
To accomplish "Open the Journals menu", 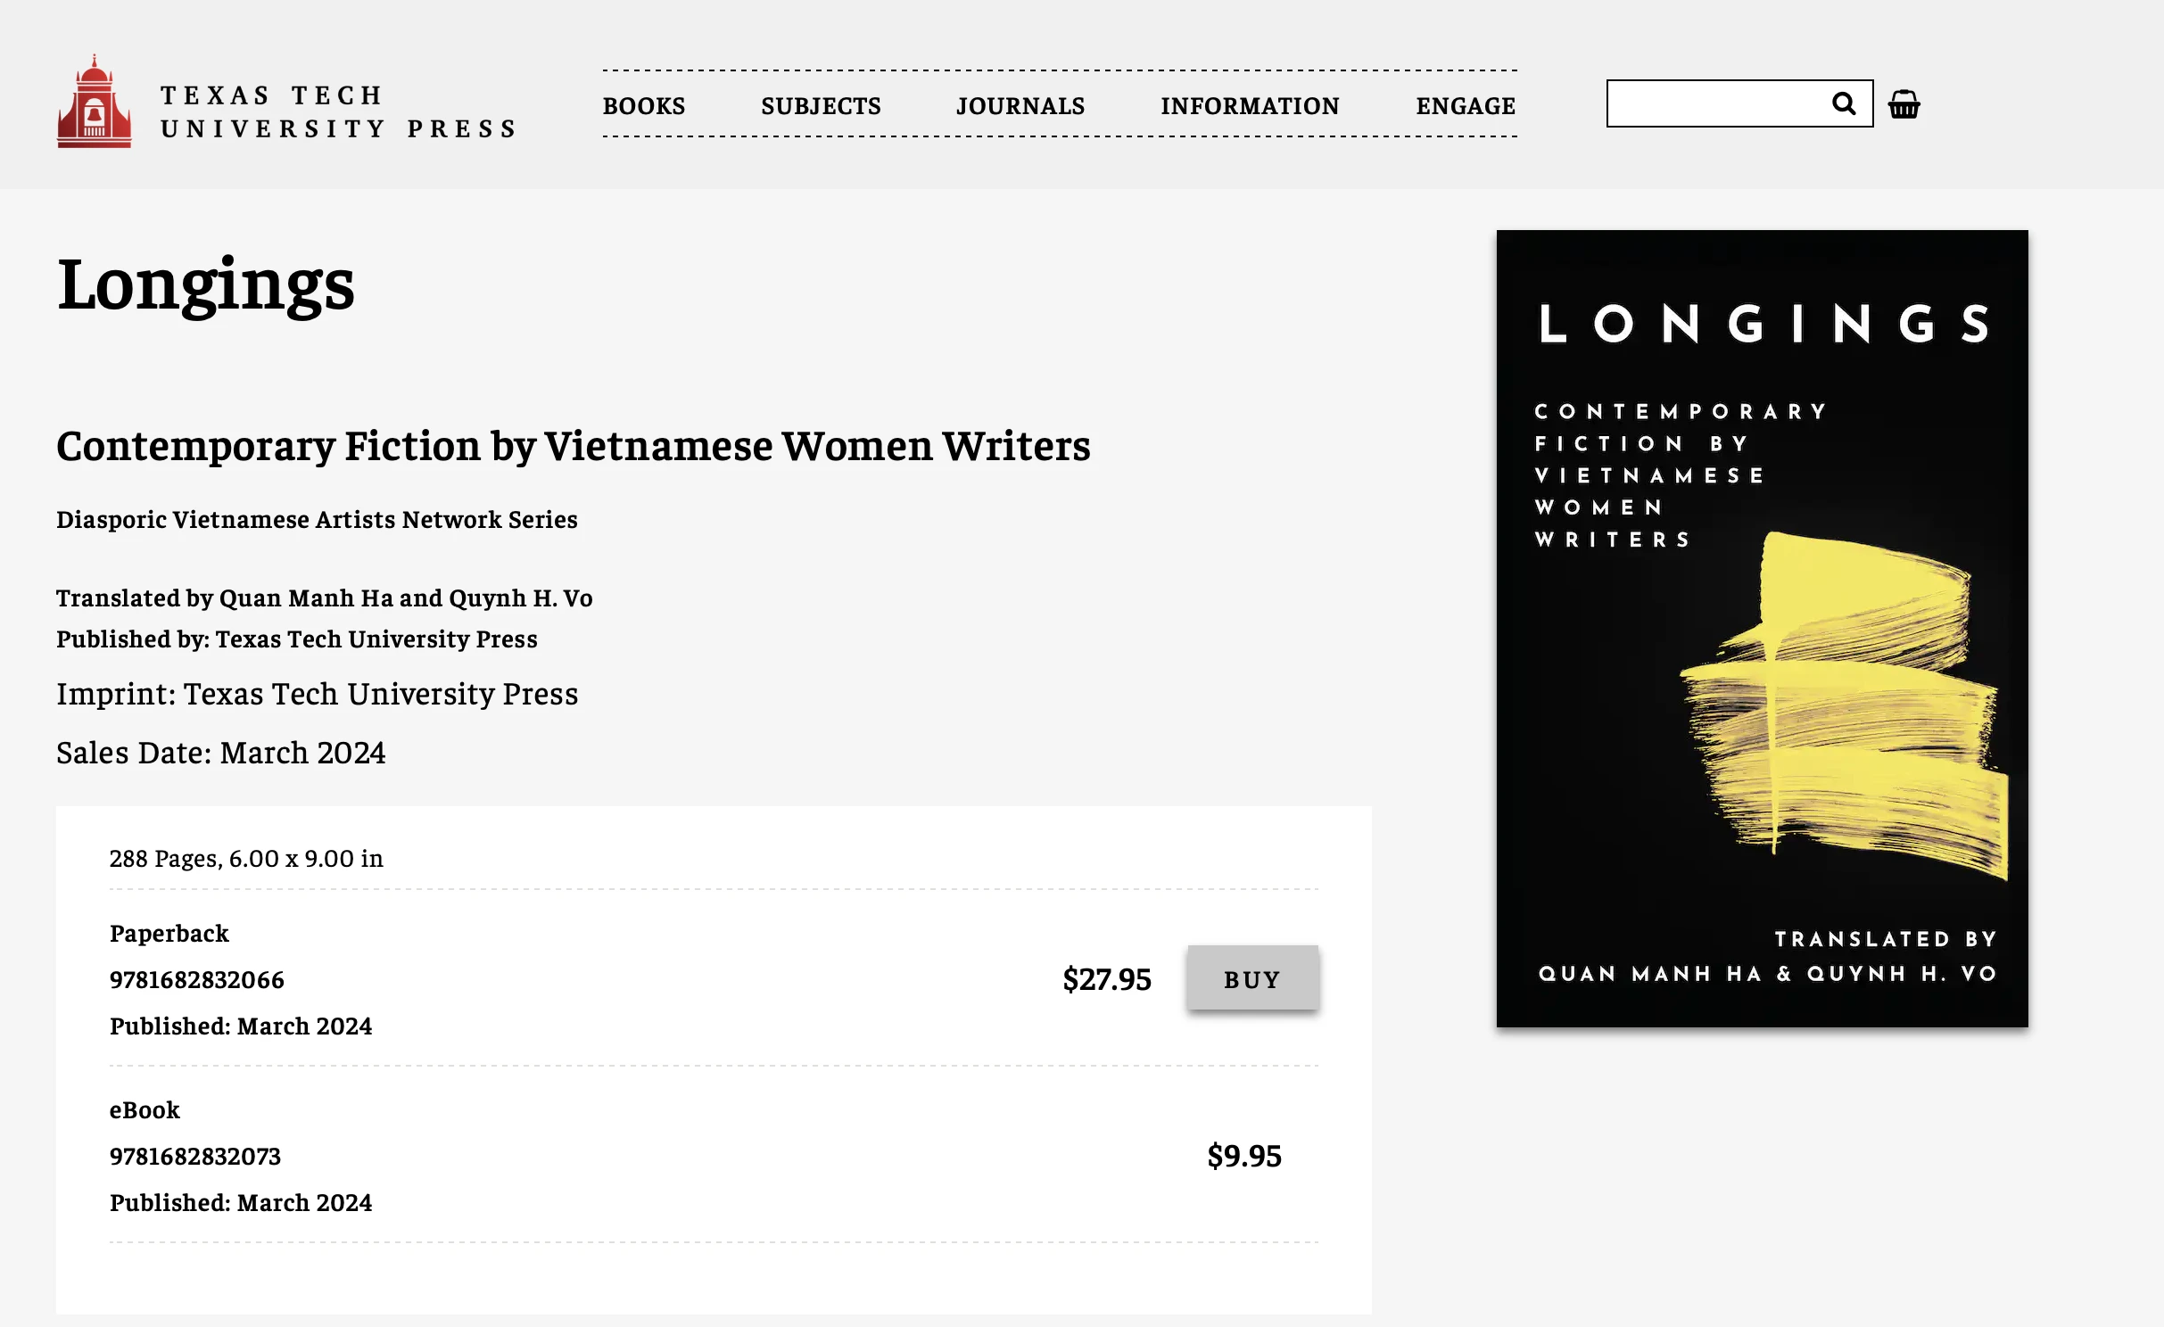I will tap(1020, 105).
